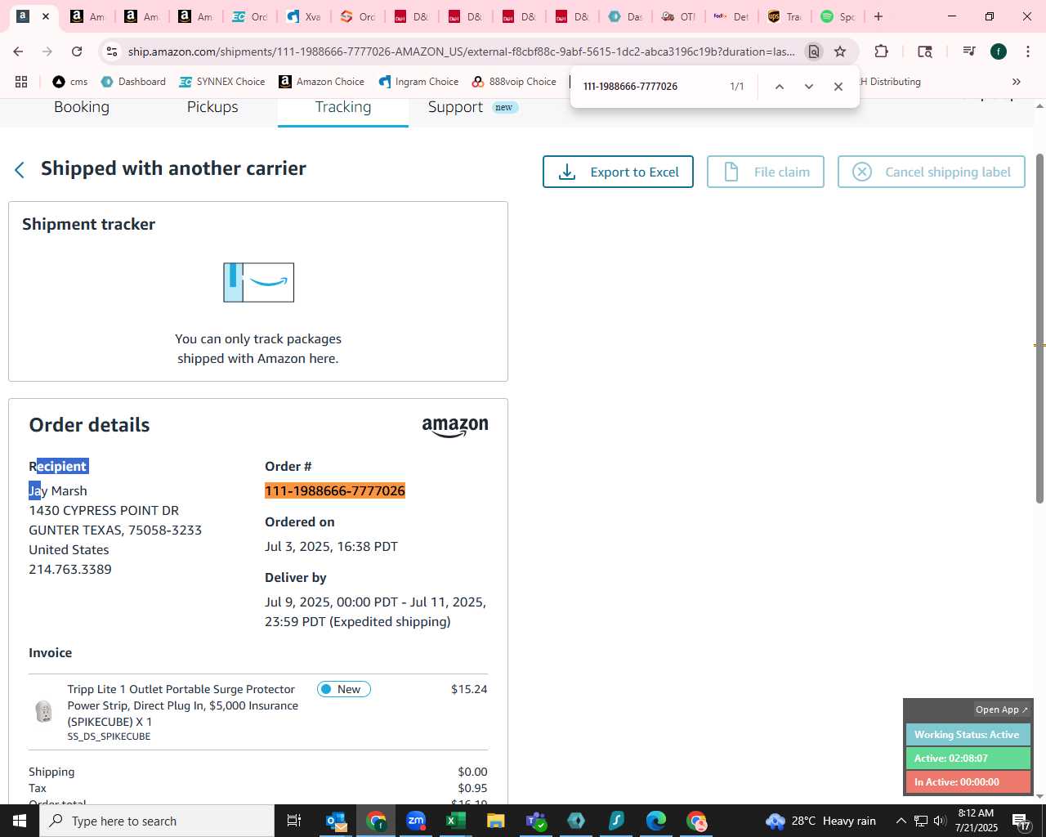Show hidden system tray icons
Viewport: 1046px width, 837px height.
point(901,821)
